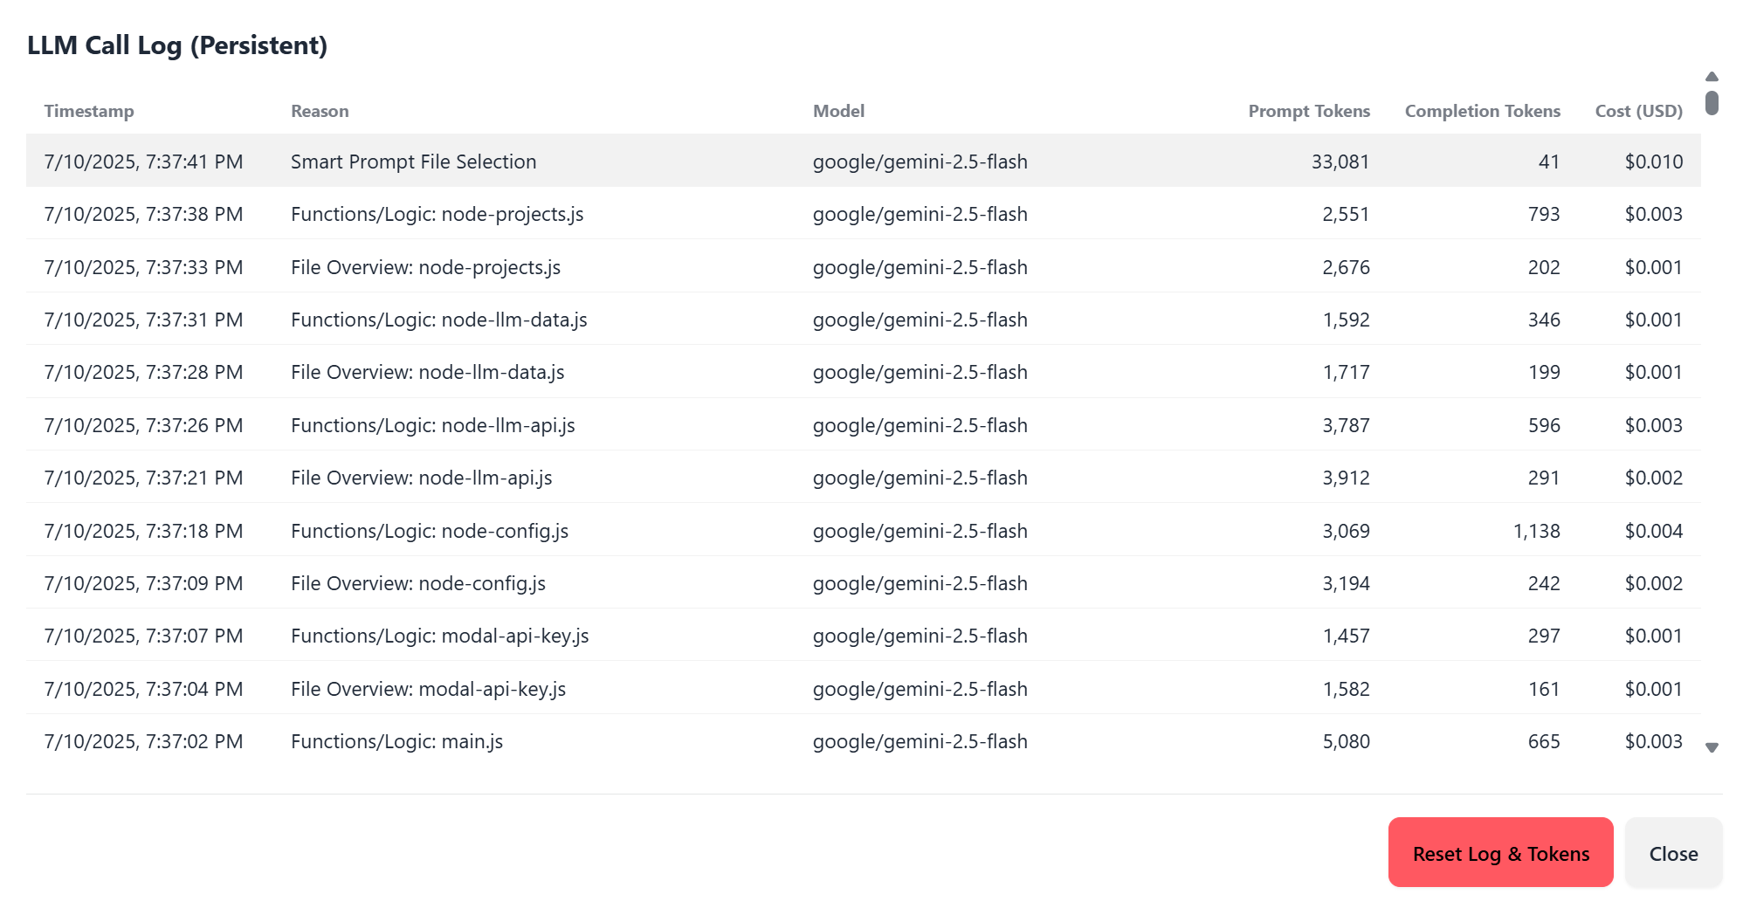The image size is (1743, 908).
Task: Select the Functions/Logic: node-llm-api.js entry
Action: tap(524, 425)
